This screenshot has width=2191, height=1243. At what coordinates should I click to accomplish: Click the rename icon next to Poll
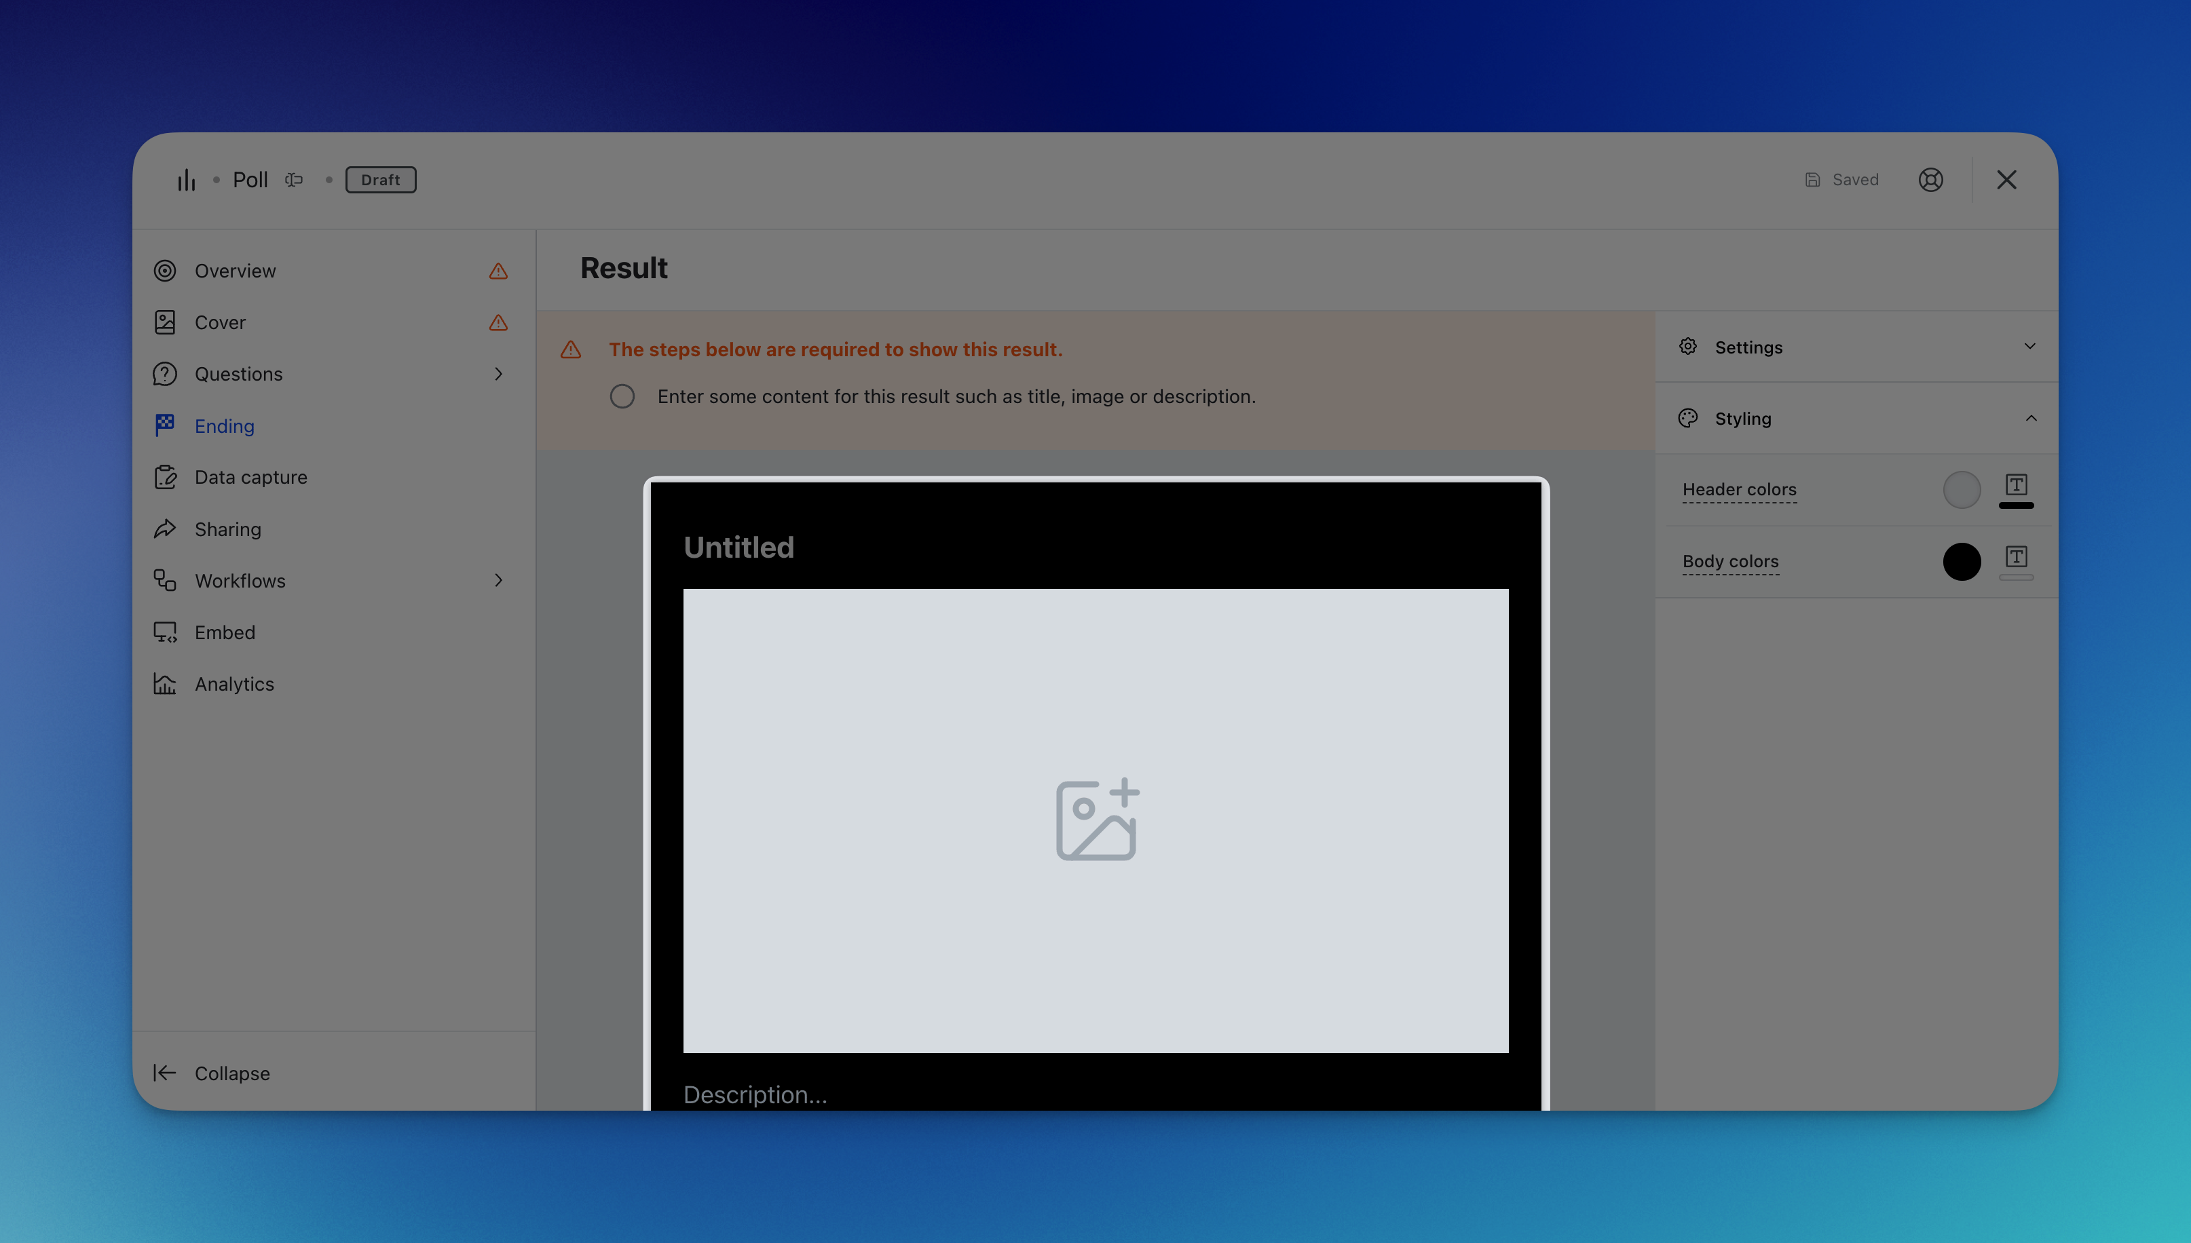click(x=294, y=180)
